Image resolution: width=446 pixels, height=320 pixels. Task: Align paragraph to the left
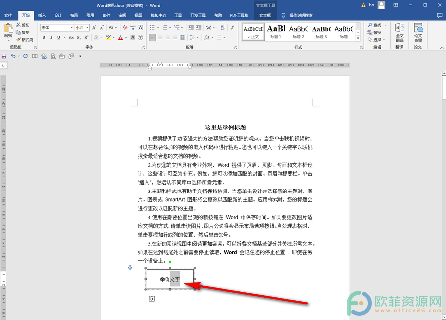pos(152,37)
